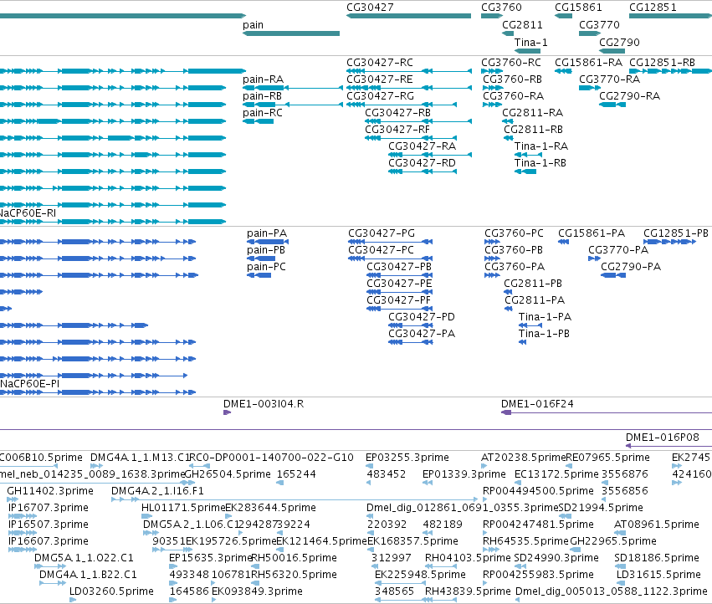The height and width of the screenshot is (604, 712).
Task: Select the CG15861-RA transcript label
Action: point(588,63)
